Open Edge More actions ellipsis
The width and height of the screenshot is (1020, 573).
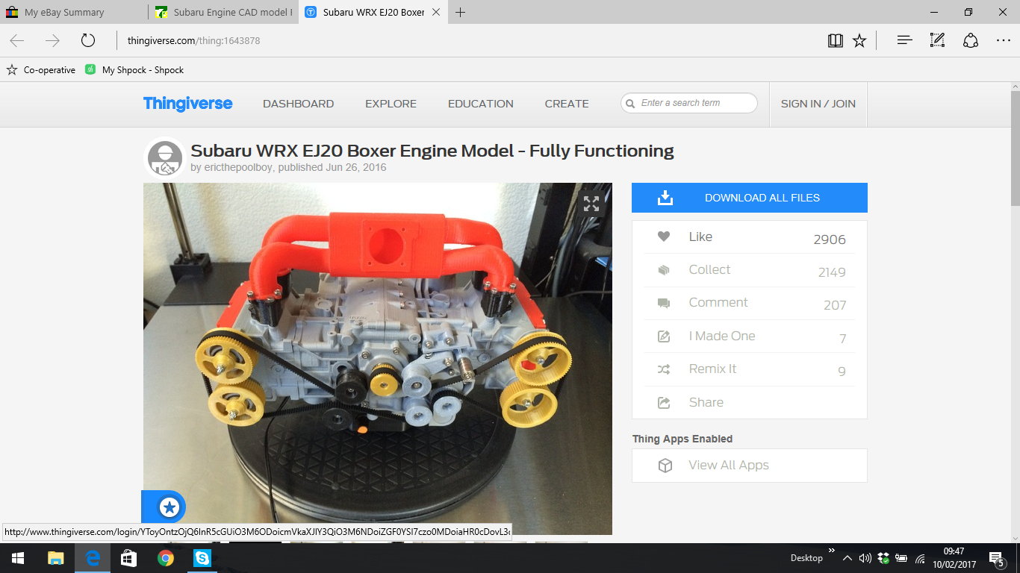coord(1003,41)
